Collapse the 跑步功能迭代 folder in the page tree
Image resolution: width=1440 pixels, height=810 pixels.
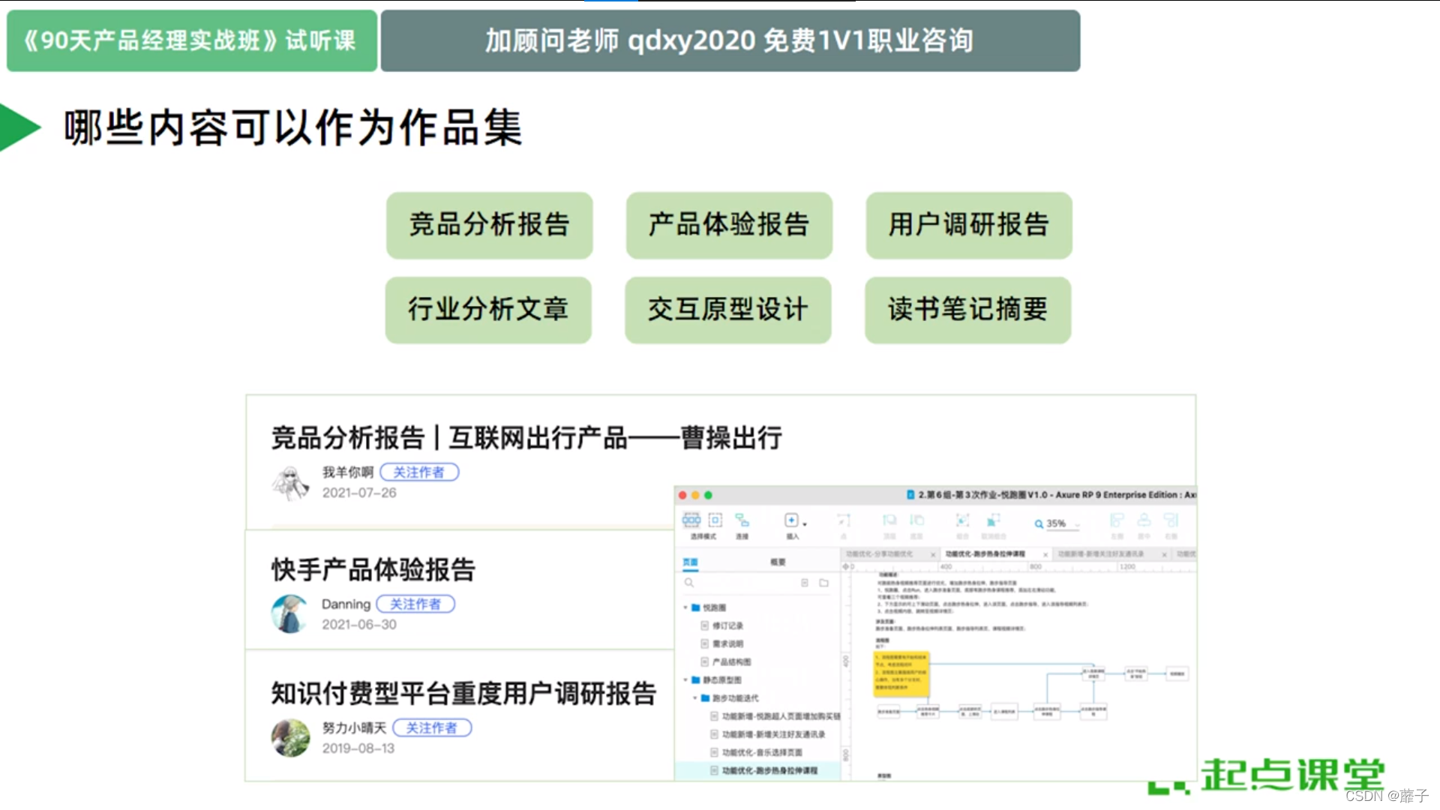pos(694,698)
